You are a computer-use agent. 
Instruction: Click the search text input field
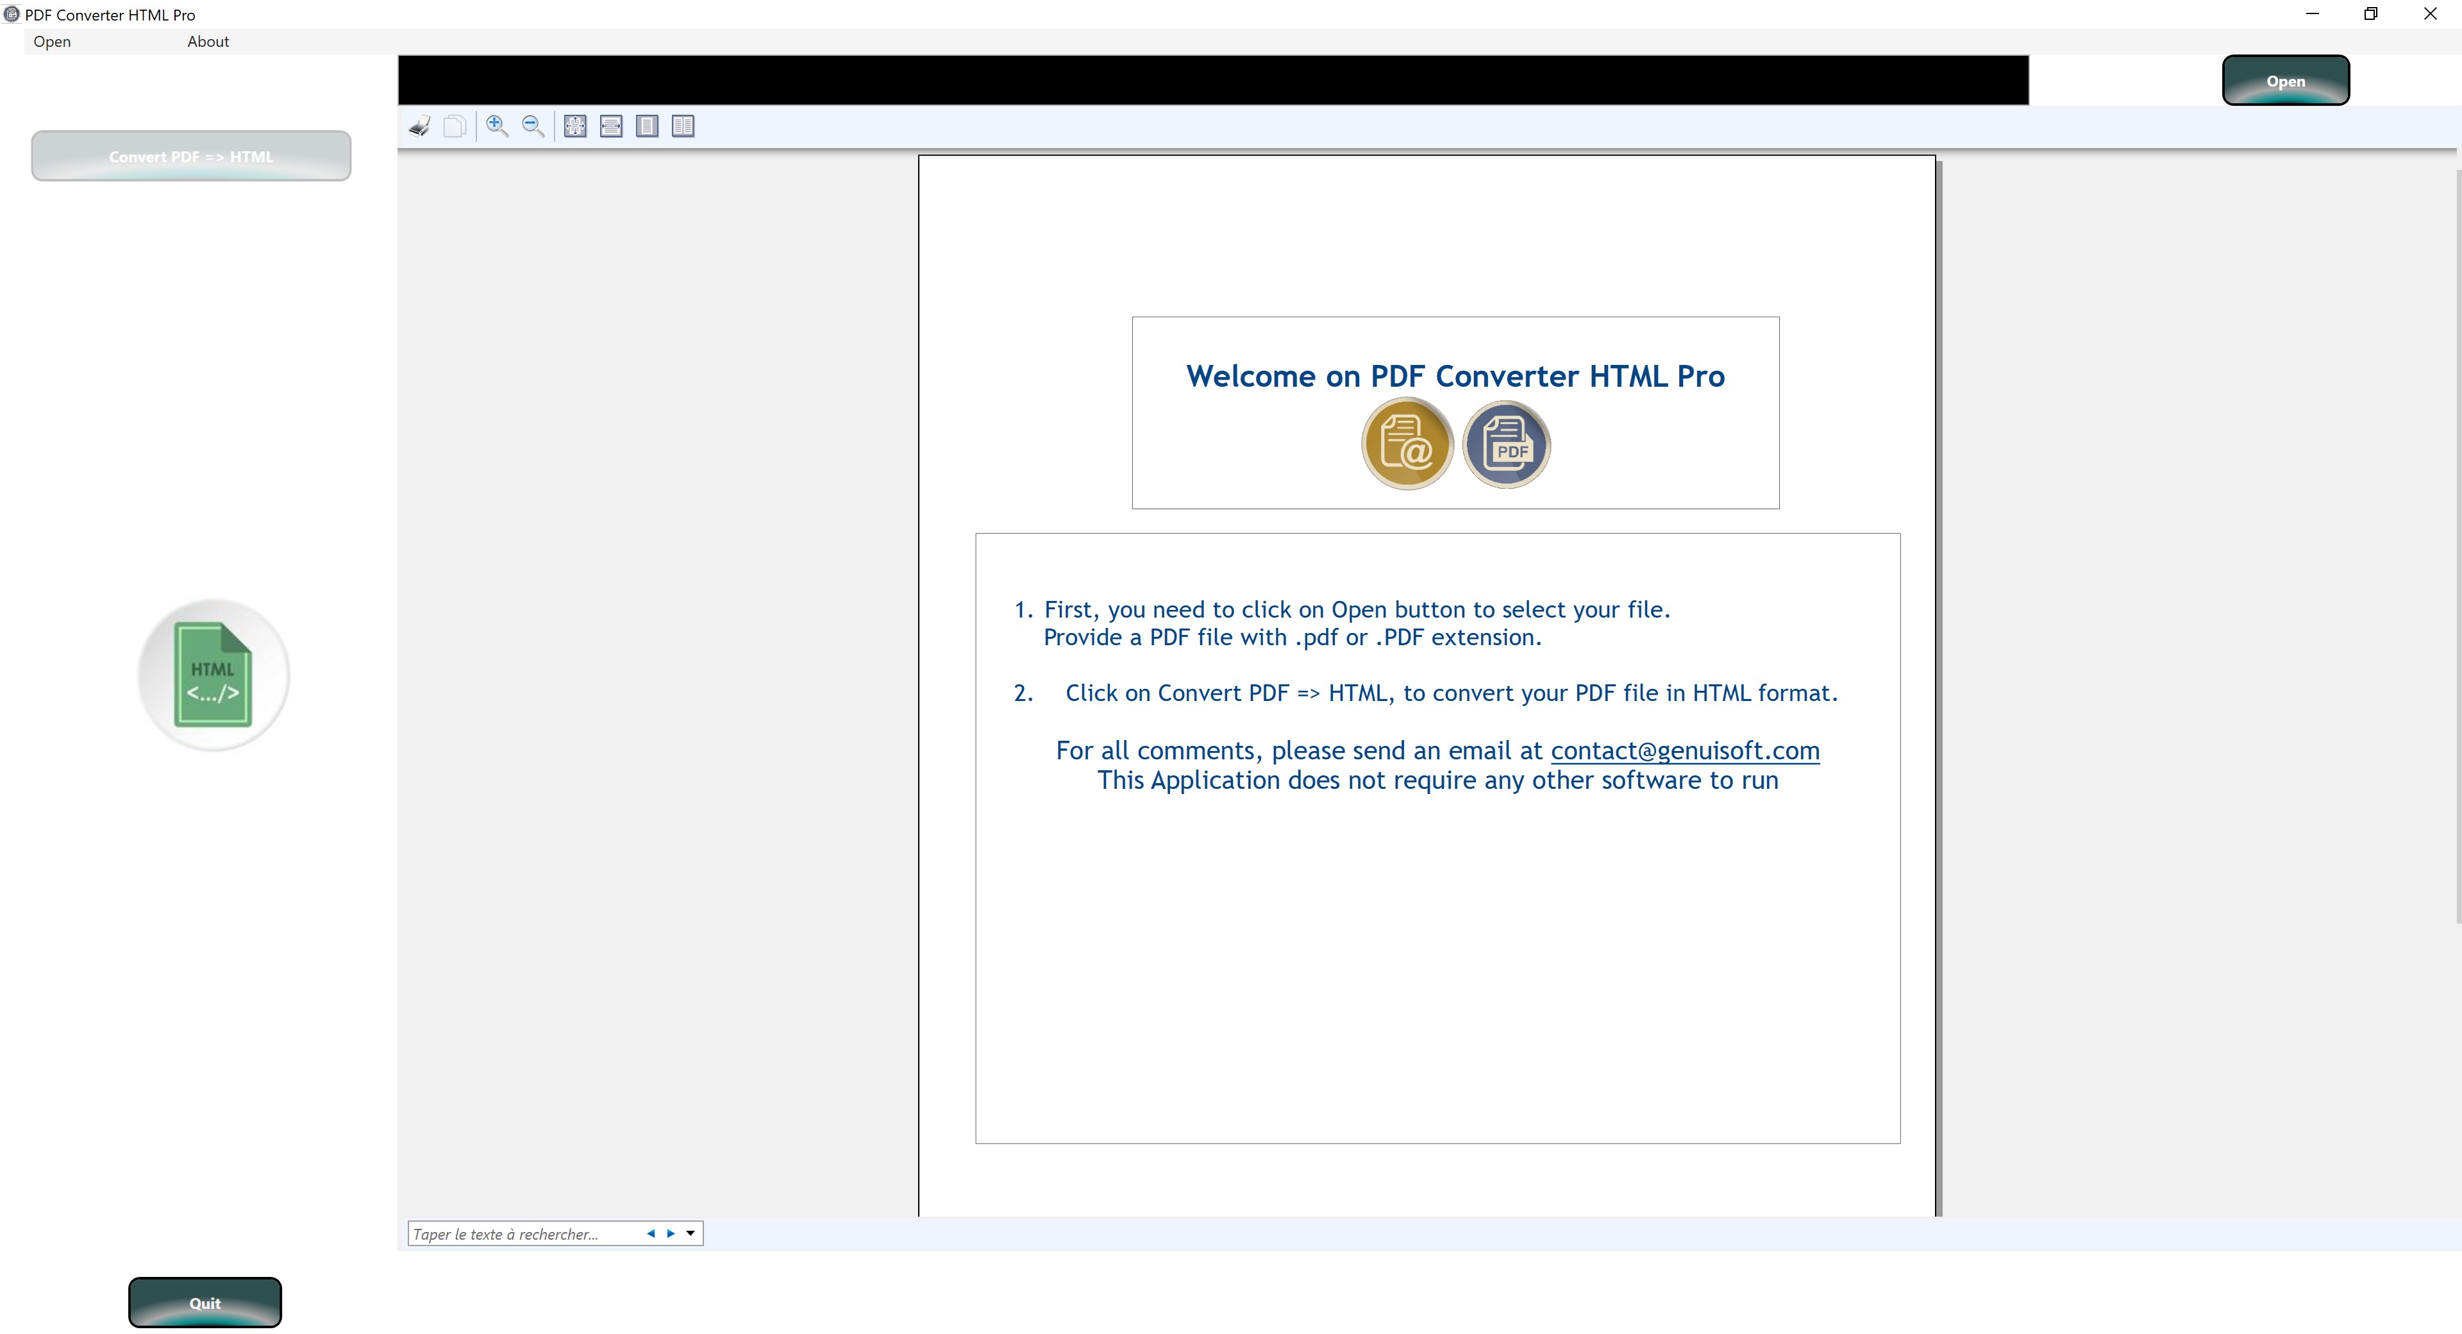[x=521, y=1233]
